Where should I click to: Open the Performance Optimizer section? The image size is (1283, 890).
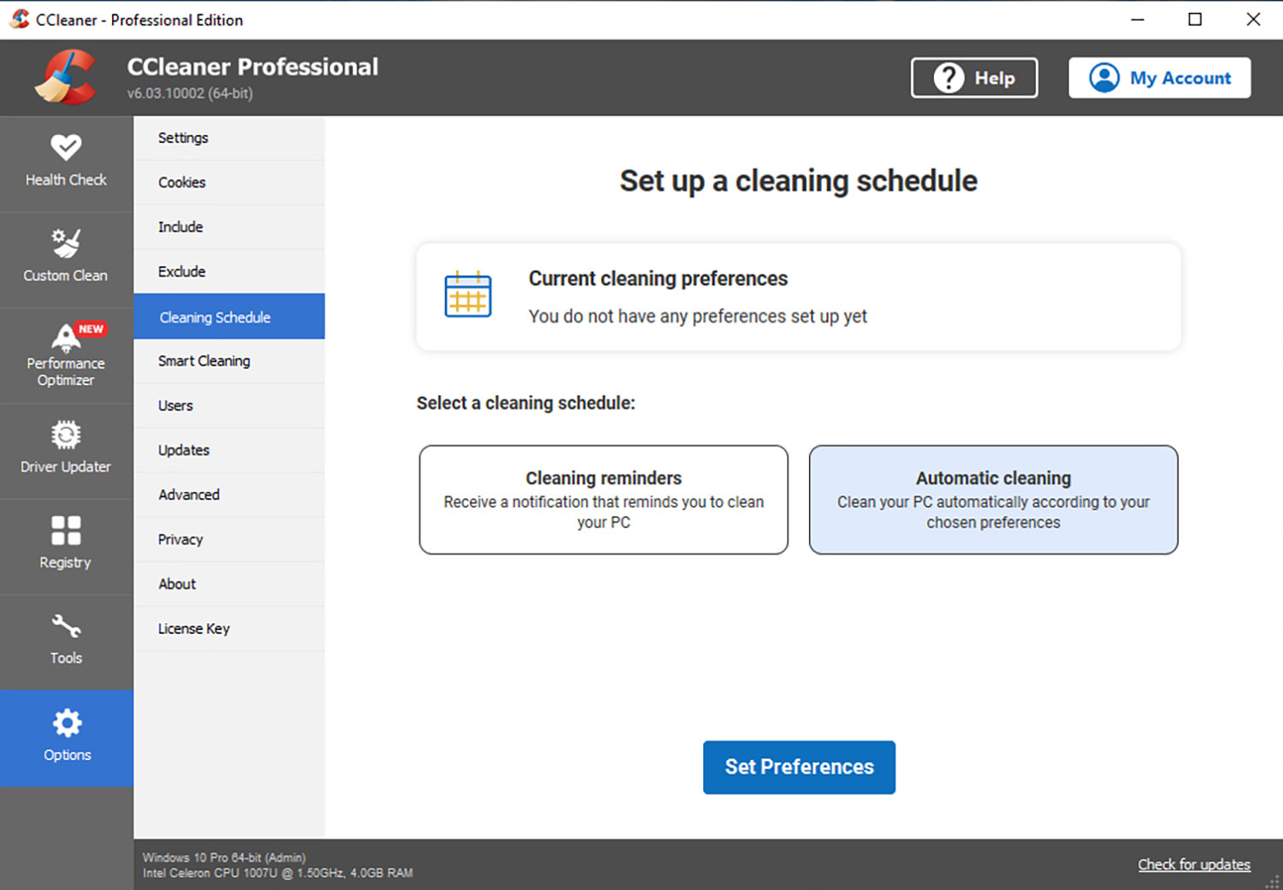pyautogui.click(x=66, y=355)
